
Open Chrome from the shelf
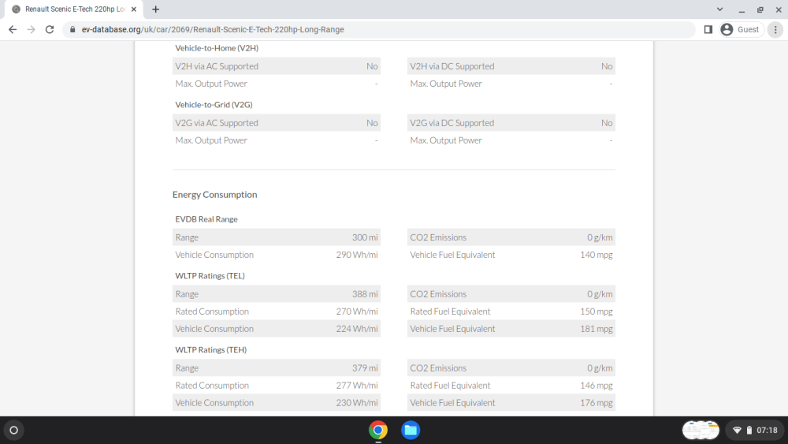coord(378,430)
